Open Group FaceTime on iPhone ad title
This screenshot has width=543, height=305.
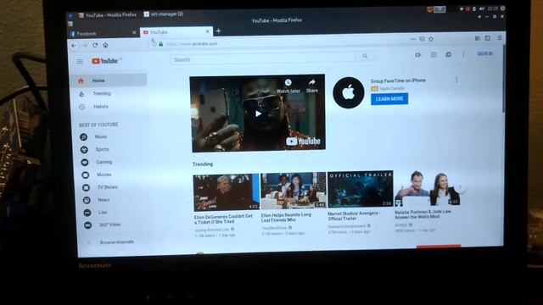(398, 80)
